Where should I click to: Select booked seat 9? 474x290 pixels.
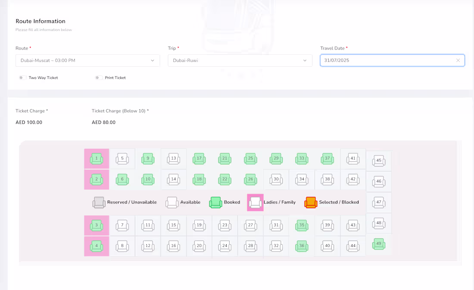[148, 158]
